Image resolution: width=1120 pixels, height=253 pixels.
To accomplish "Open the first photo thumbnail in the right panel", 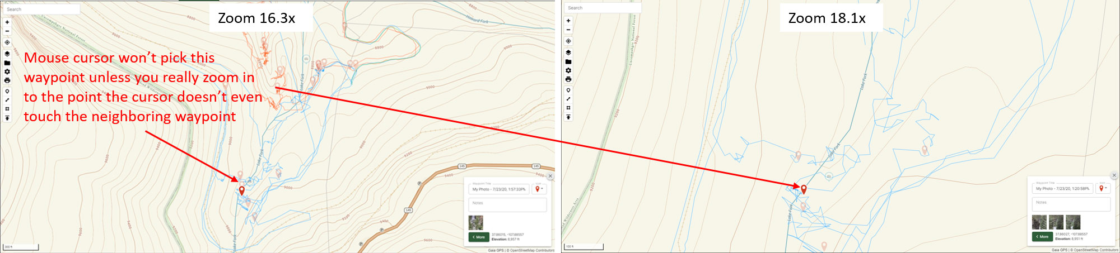I will pos(1039,222).
